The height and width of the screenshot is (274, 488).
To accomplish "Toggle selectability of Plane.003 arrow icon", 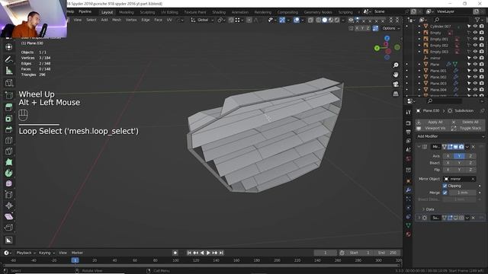I will point(469,83).
